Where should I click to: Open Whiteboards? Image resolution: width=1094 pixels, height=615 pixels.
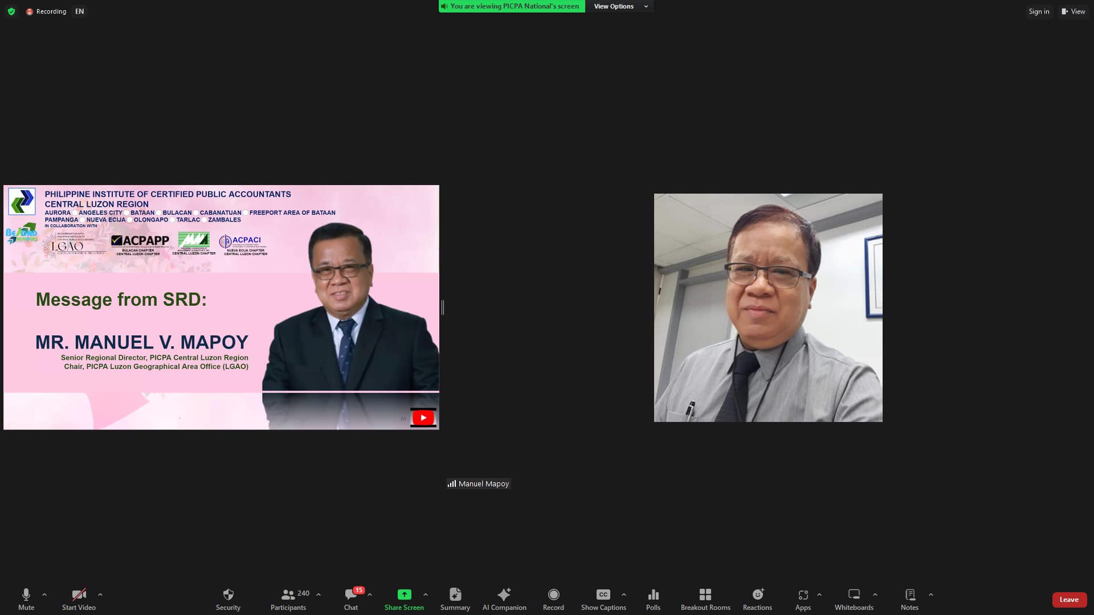[x=854, y=599]
